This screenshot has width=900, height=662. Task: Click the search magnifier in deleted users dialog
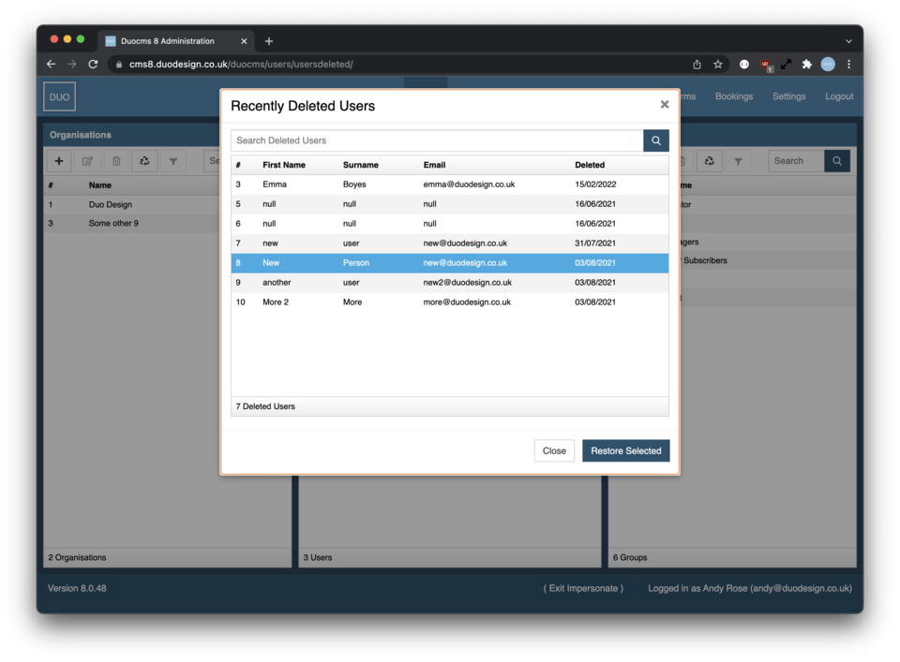pyautogui.click(x=656, y=140)
